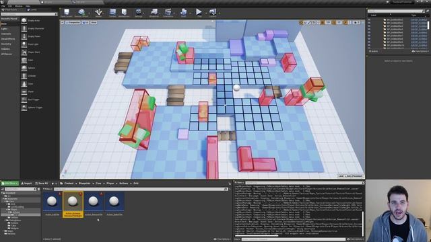
Task: Switch to the Volumes placement category
Action: click(x=5, y=49)
